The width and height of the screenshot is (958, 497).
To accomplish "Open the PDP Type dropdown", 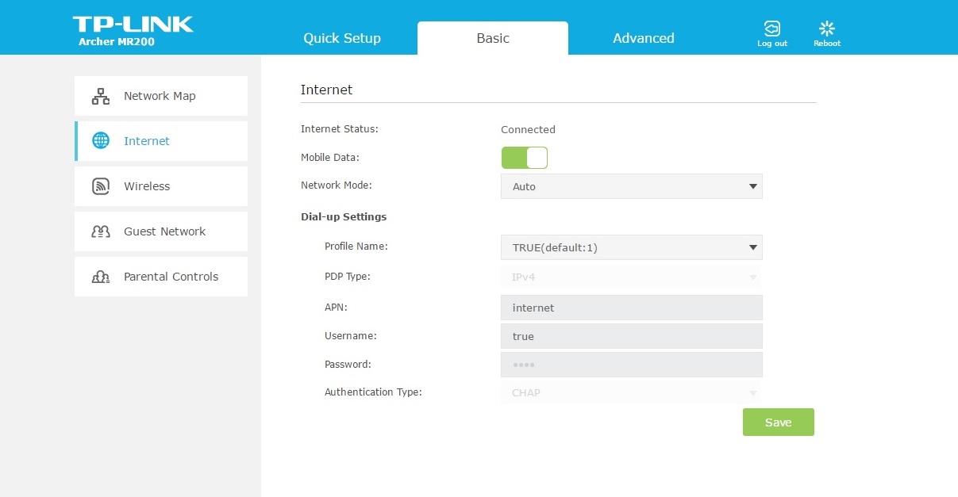I will 631,277.
